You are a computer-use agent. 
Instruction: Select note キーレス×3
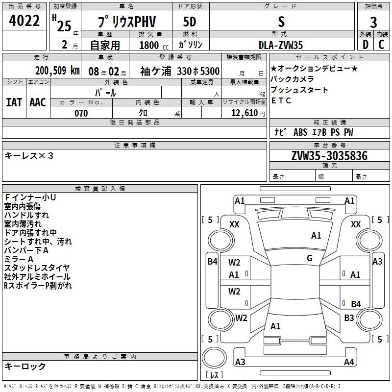click(x=29, y=156)
